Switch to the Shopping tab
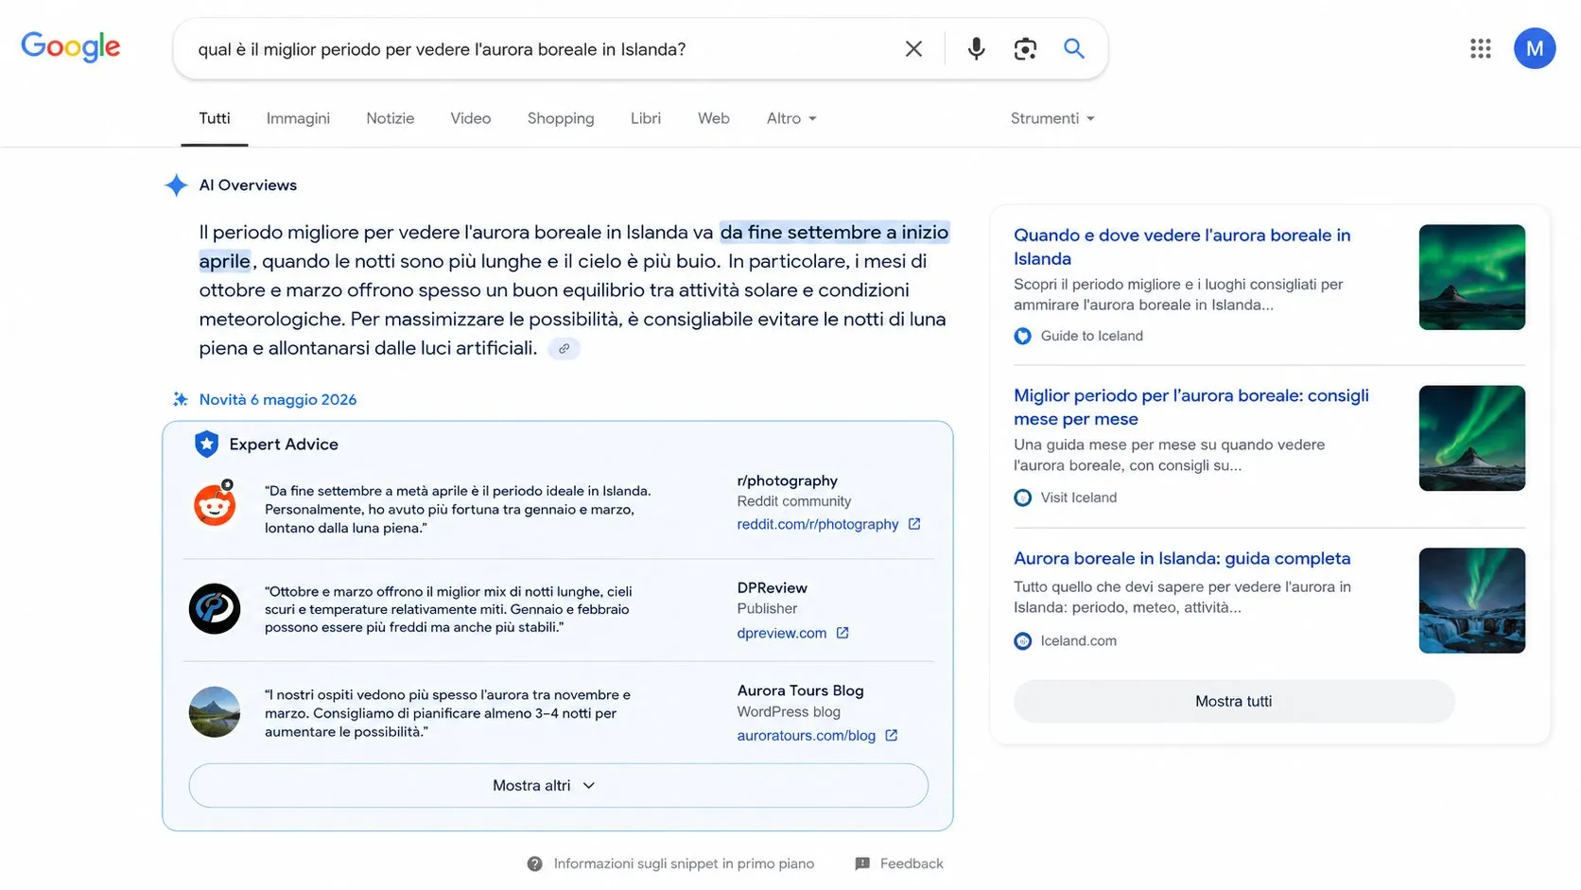This screenshot has height=890, width=1581. click(561, 118)
